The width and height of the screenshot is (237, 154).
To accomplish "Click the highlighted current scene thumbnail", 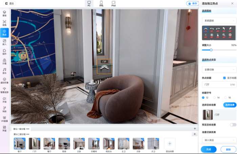I will 20,143.
